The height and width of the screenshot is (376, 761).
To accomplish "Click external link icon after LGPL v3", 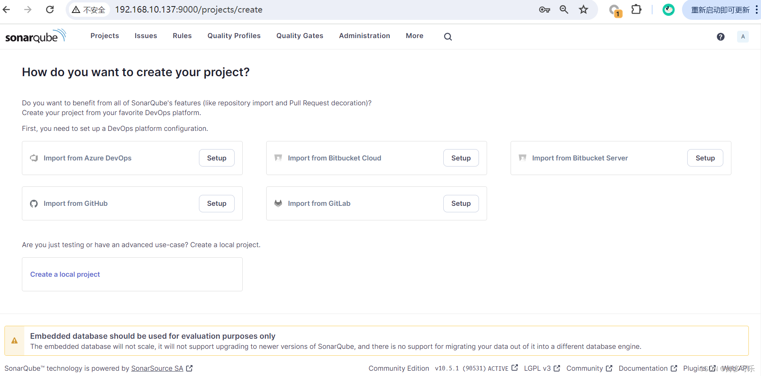I will (557, 368).
